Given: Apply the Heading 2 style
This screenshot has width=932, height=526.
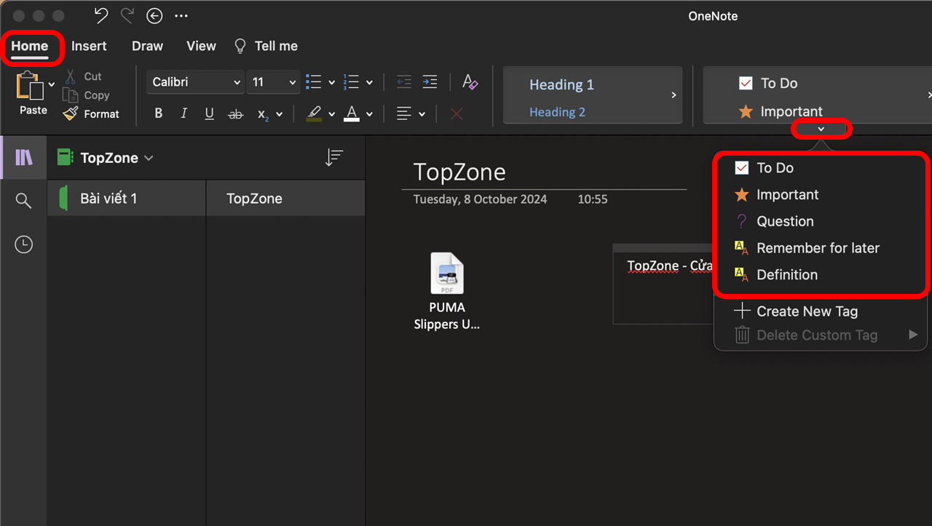Looking at the screenshot, I should [557, 112].
